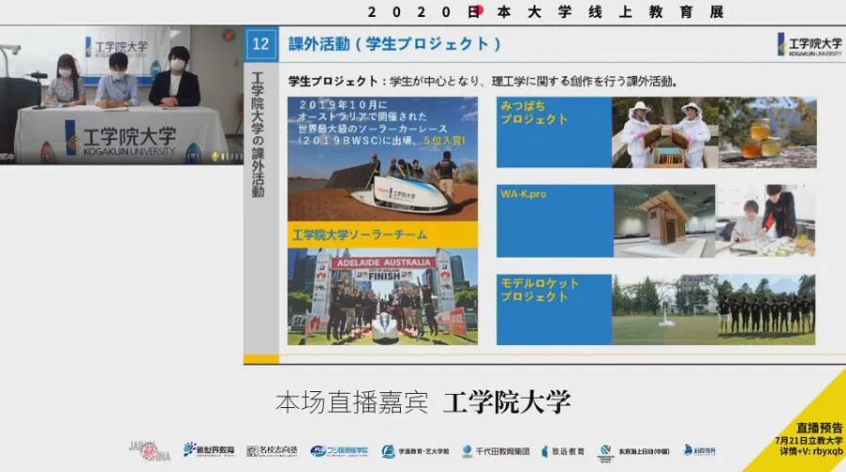Click the solar car desert photo
Viewport: 846px width, 472px height.
click(x=382, y=158)
